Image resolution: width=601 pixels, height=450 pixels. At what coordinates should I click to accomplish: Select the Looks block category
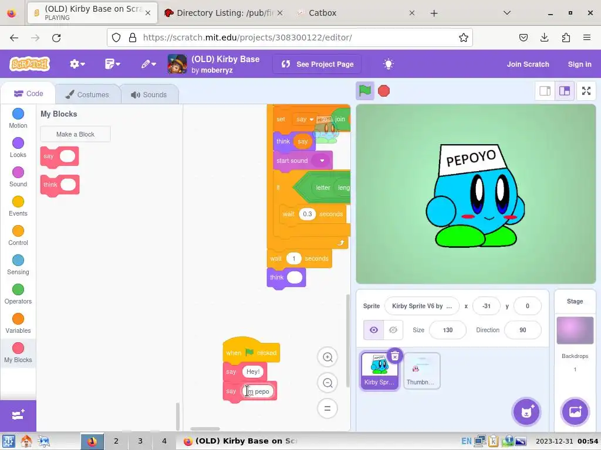18,148
